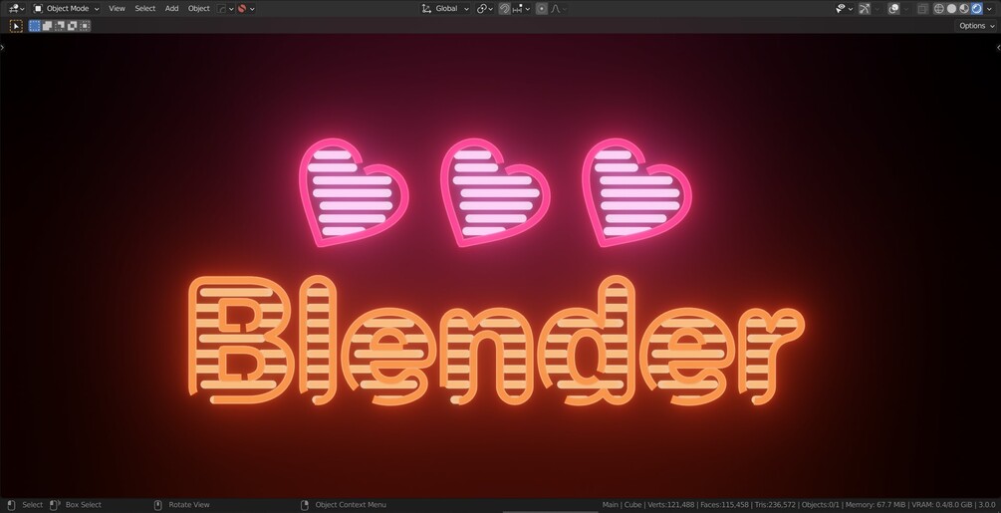Viewport: 1001px width, 513px height.
Task: Open the Object menu
Action: click(x=198, y=8)
